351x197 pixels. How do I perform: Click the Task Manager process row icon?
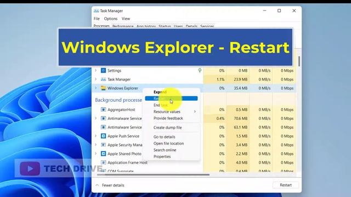pos(103,79)
